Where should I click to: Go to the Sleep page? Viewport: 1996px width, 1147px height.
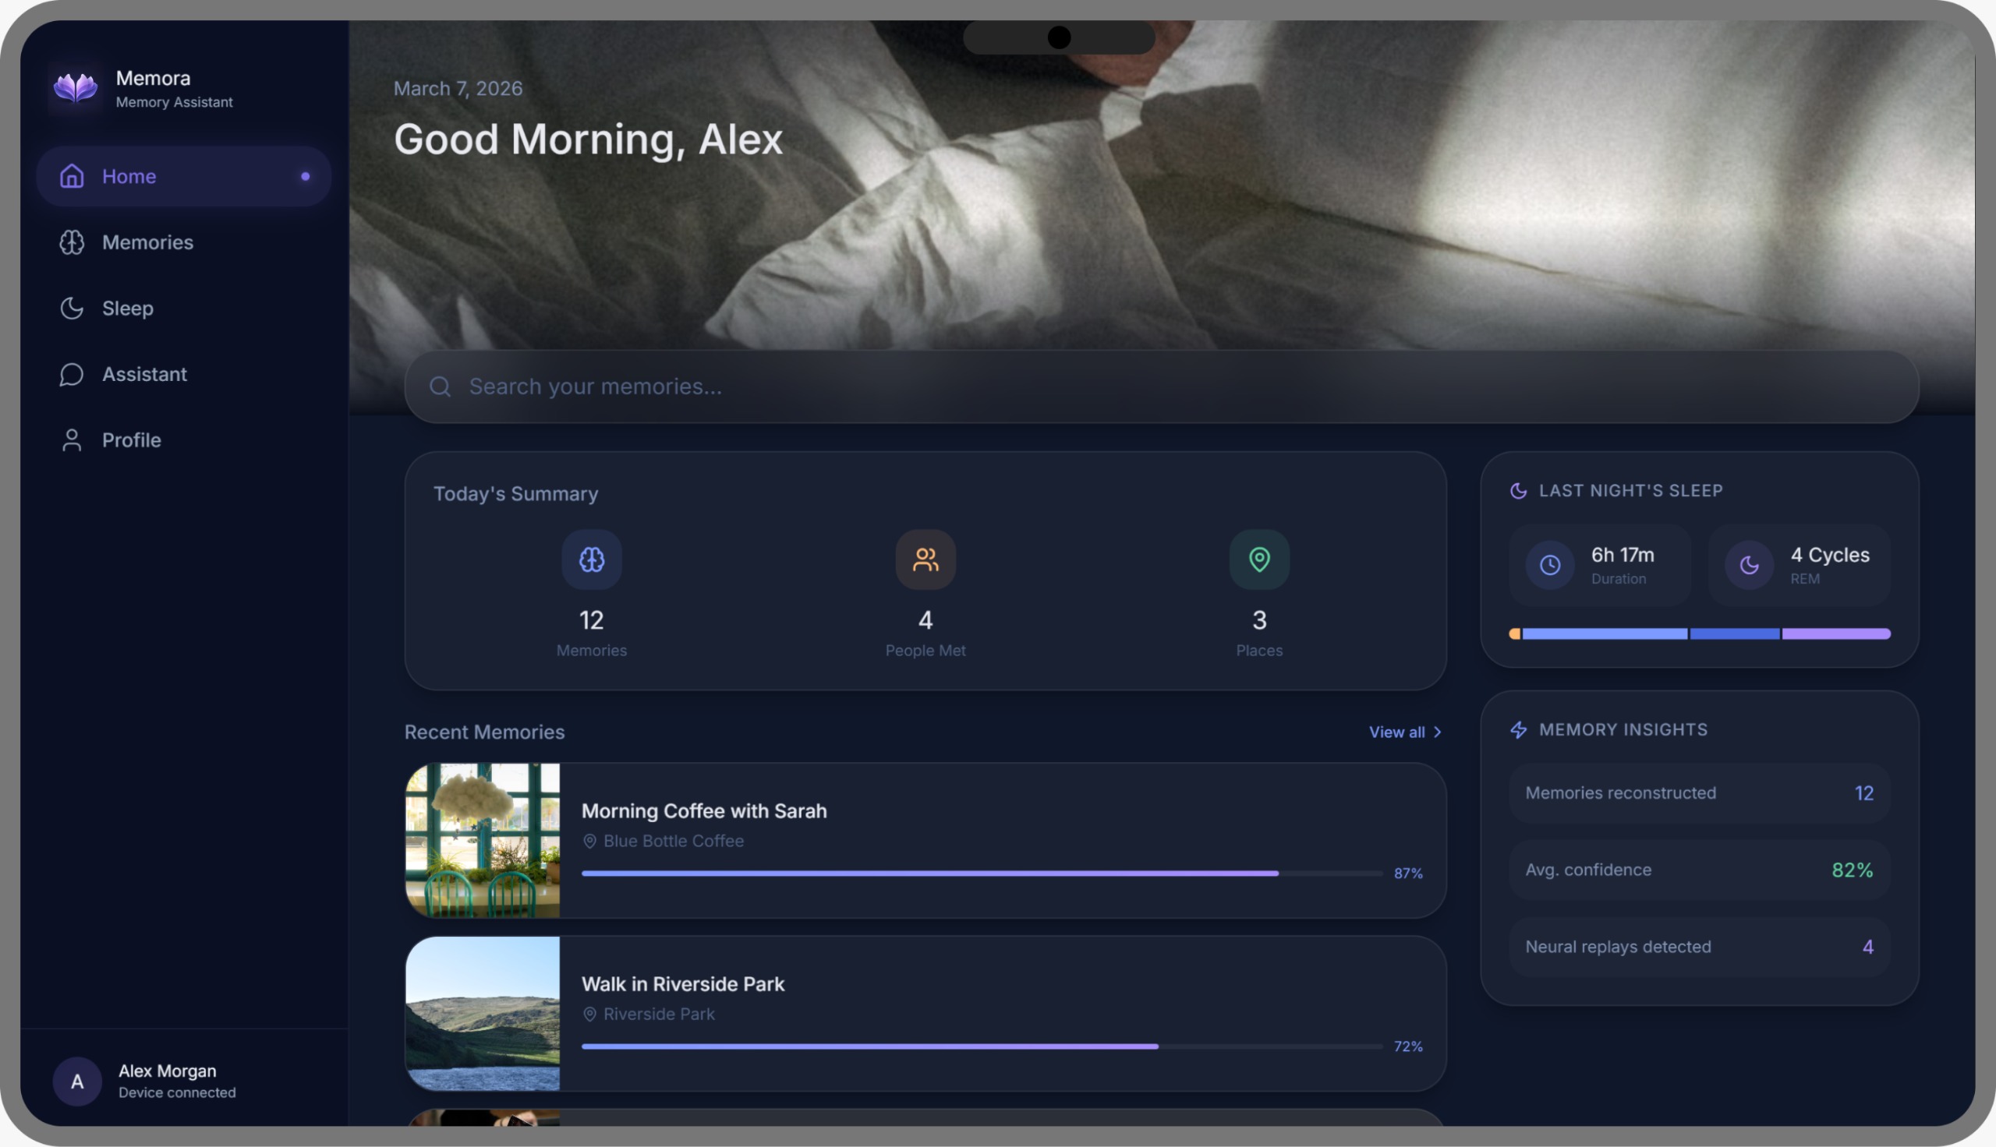pyautogui.click(x=128, y=308)
